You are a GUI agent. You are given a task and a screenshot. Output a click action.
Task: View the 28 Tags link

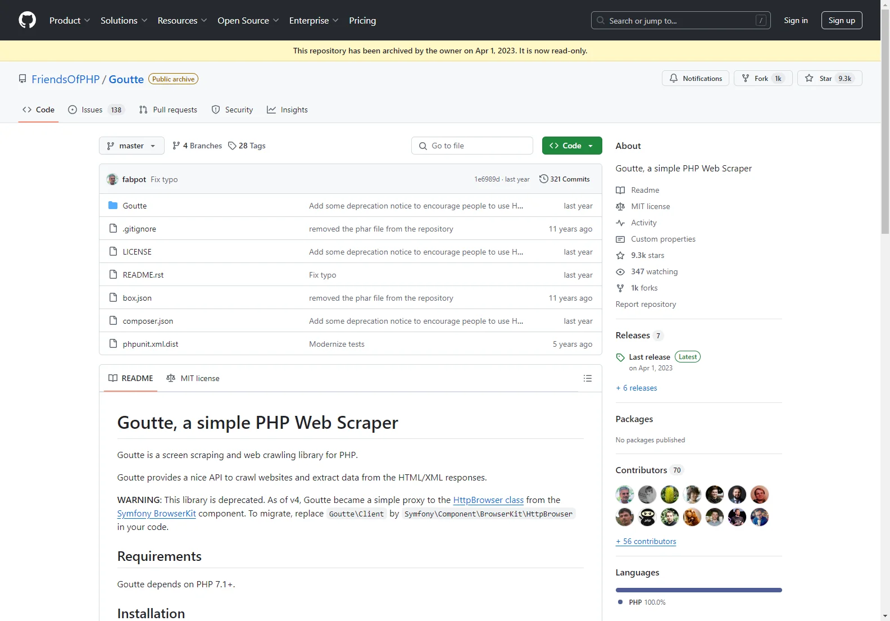point(247,146)
